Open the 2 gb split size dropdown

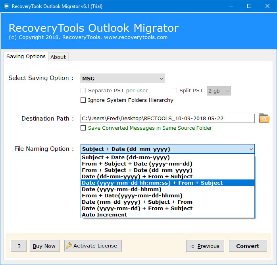tap(219, 91)
